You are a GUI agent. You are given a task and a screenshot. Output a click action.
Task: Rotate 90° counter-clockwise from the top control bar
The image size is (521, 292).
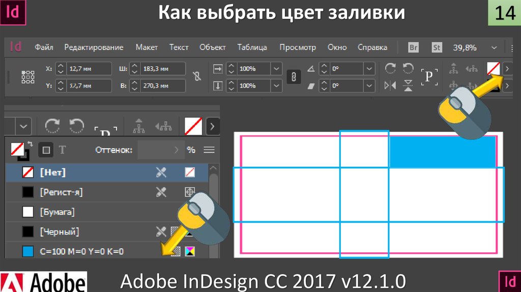pos(408,69)
